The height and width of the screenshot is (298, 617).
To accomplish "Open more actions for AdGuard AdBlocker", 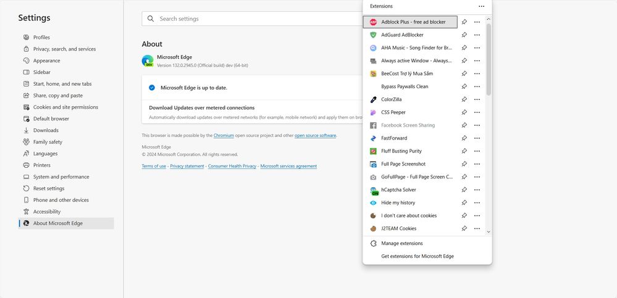I will click(x=477, y=35).
